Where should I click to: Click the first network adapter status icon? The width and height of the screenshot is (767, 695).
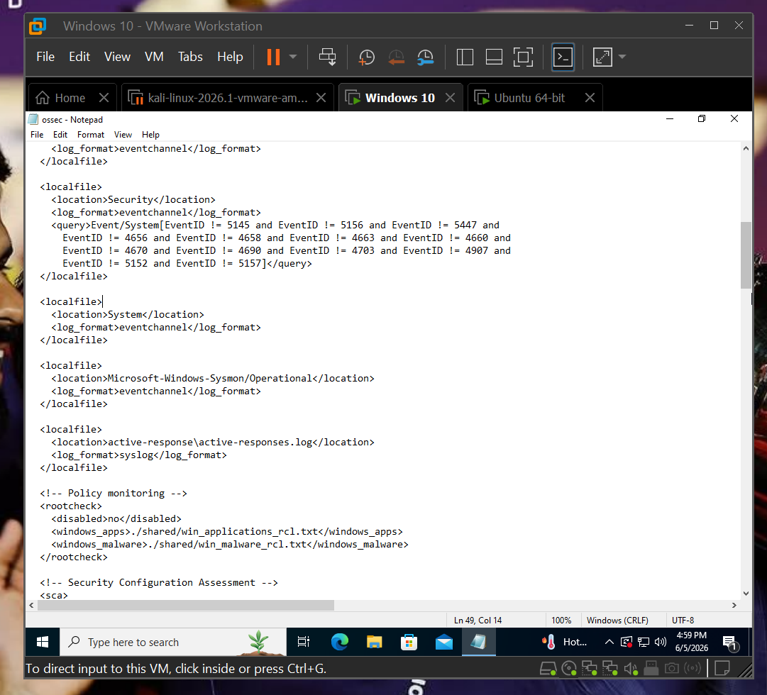[x=590, y=668]
